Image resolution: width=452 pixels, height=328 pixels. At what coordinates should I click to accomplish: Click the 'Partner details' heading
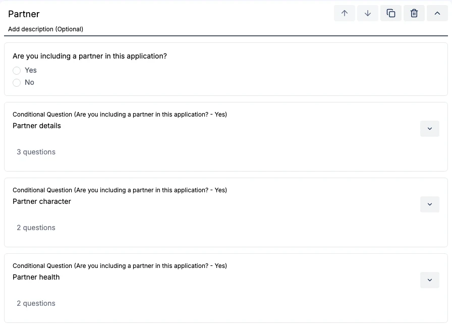37,126
